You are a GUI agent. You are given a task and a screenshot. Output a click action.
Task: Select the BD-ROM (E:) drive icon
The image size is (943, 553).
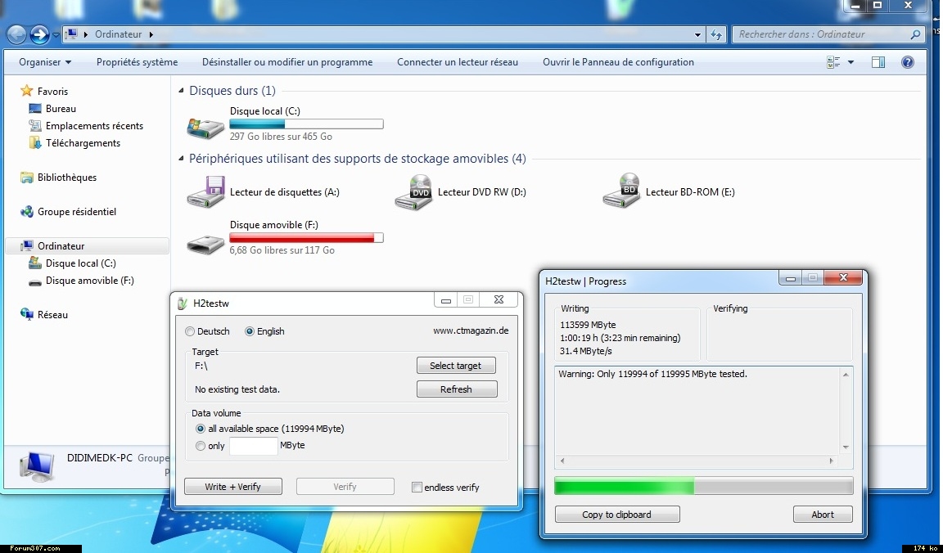622,191
